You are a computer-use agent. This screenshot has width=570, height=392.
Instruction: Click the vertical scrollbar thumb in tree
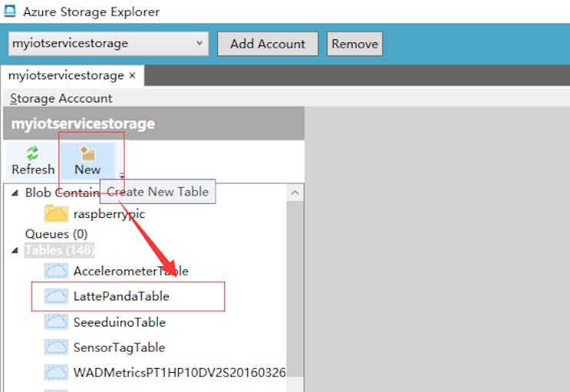point(295,289)
